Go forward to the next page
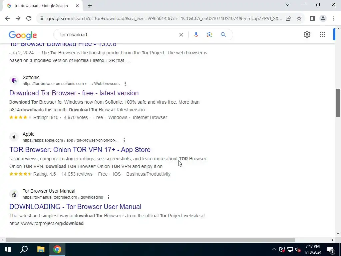The height and width of the screenshot is (256, 341). 18,18
